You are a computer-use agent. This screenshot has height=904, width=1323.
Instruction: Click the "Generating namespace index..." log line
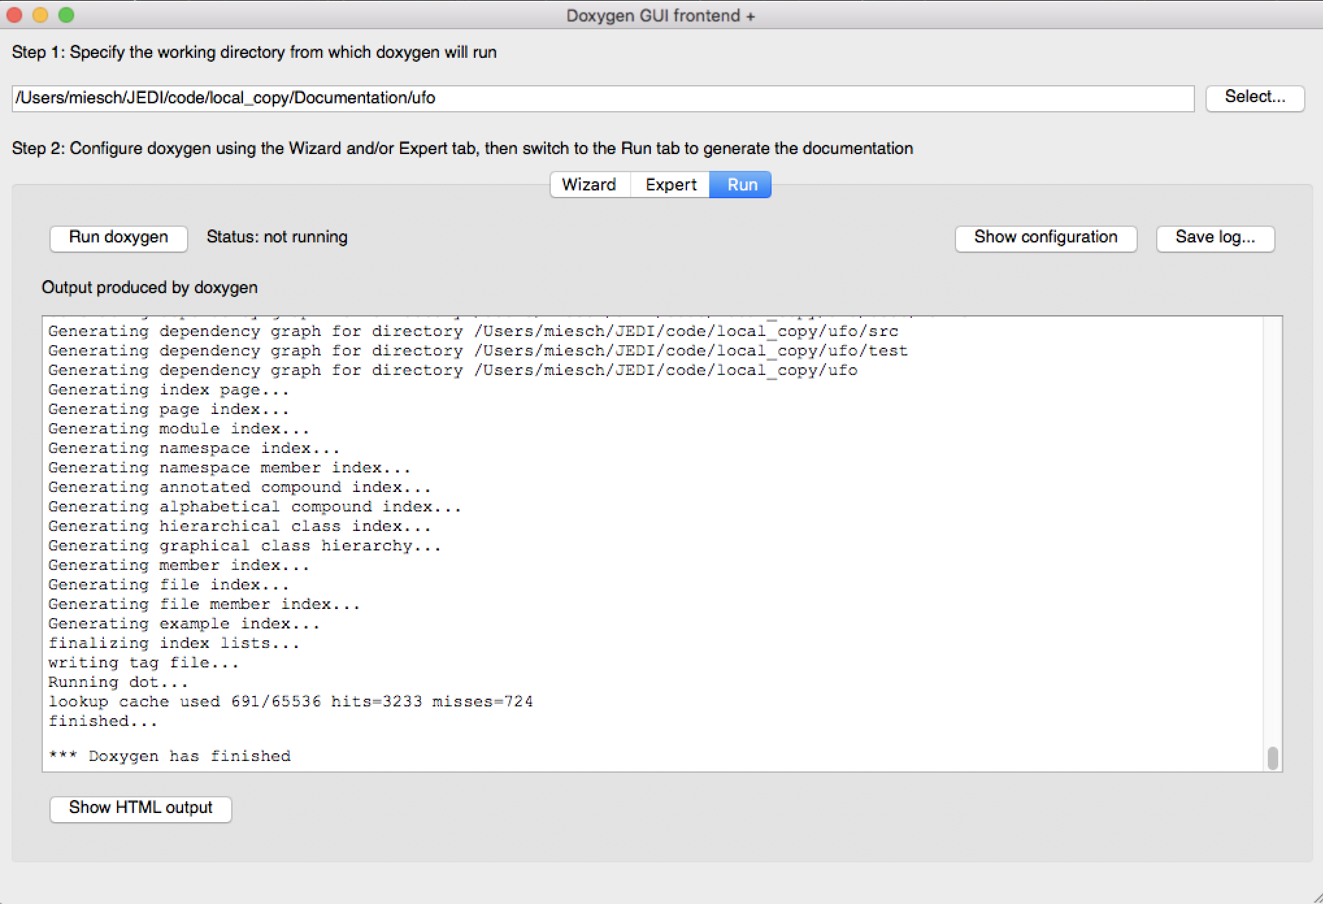pos(194,448)
